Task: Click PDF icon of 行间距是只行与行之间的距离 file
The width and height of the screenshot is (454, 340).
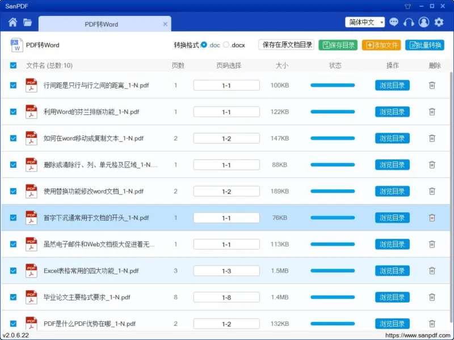Action: [x=31, y=86]
